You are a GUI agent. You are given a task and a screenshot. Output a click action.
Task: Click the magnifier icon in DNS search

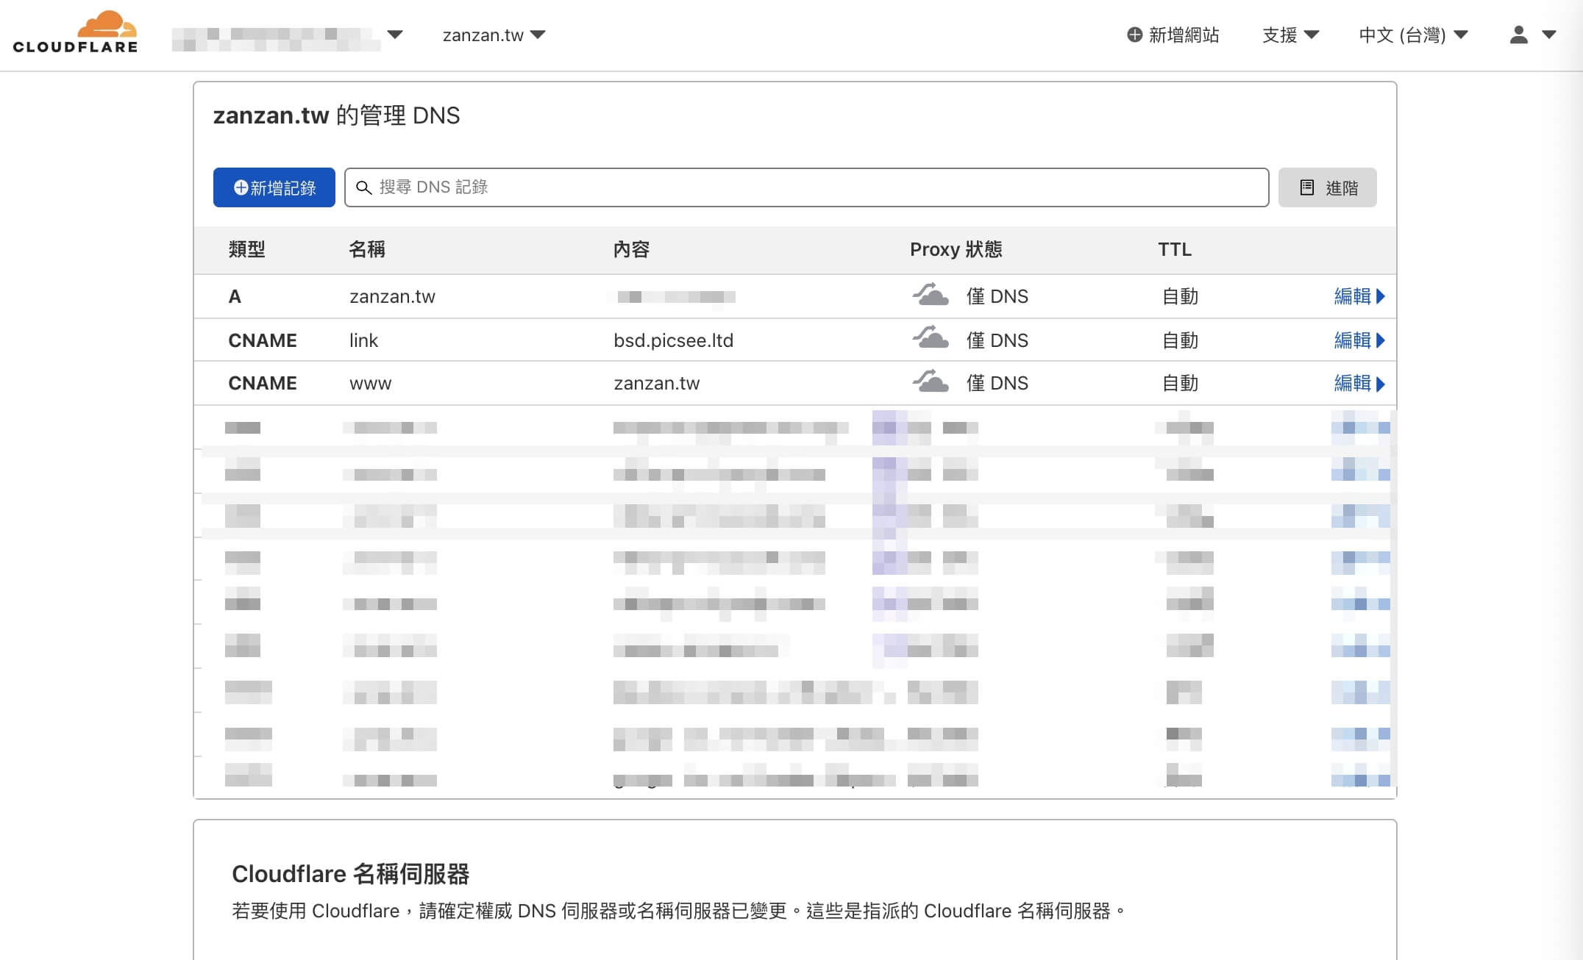click(x=363, y=187)
